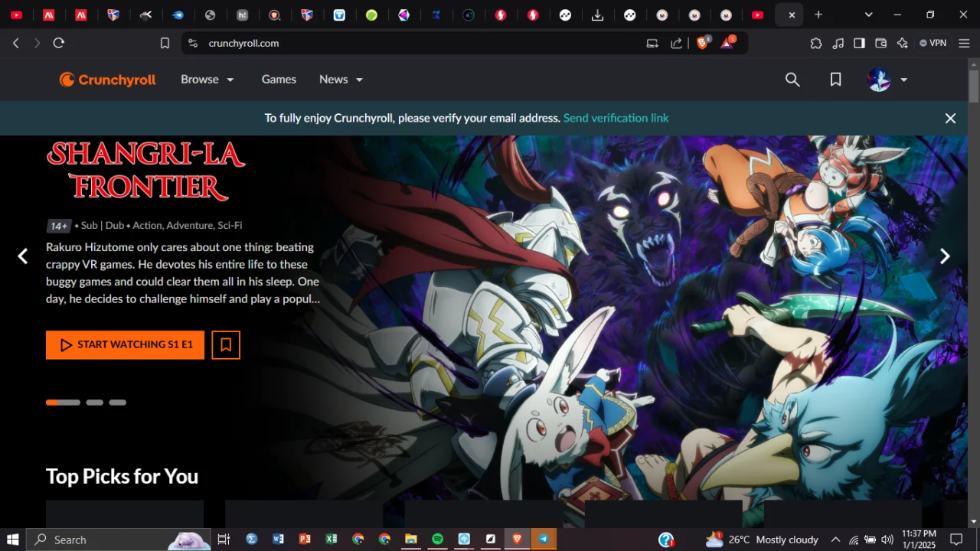
Task: Show the next hero carousel slide
Action: tap(945, 256)
